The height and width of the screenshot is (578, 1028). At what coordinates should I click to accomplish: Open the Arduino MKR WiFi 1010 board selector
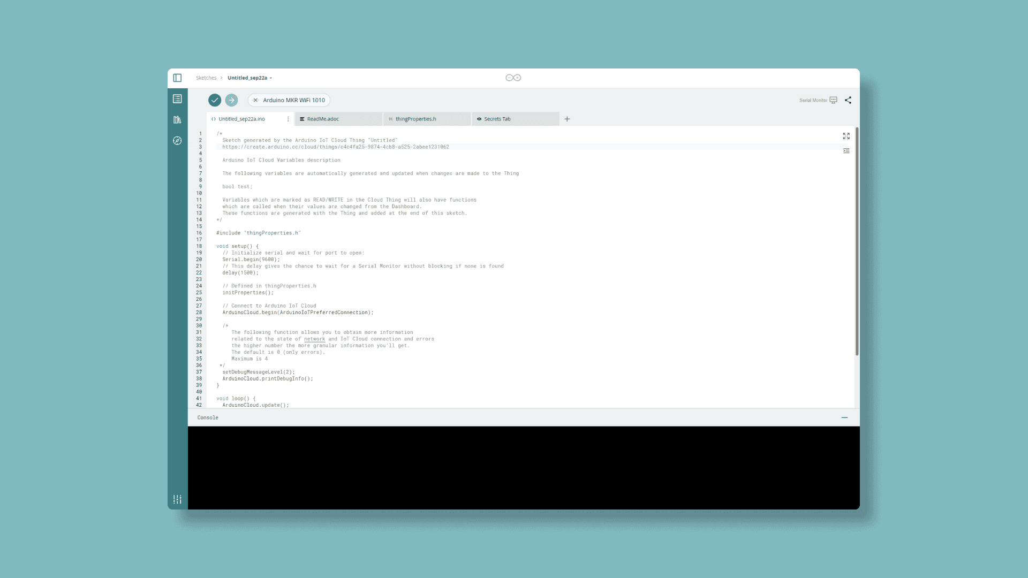click(289, 100)
